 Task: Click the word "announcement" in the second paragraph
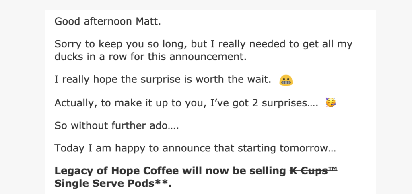[x=207, y=57]
